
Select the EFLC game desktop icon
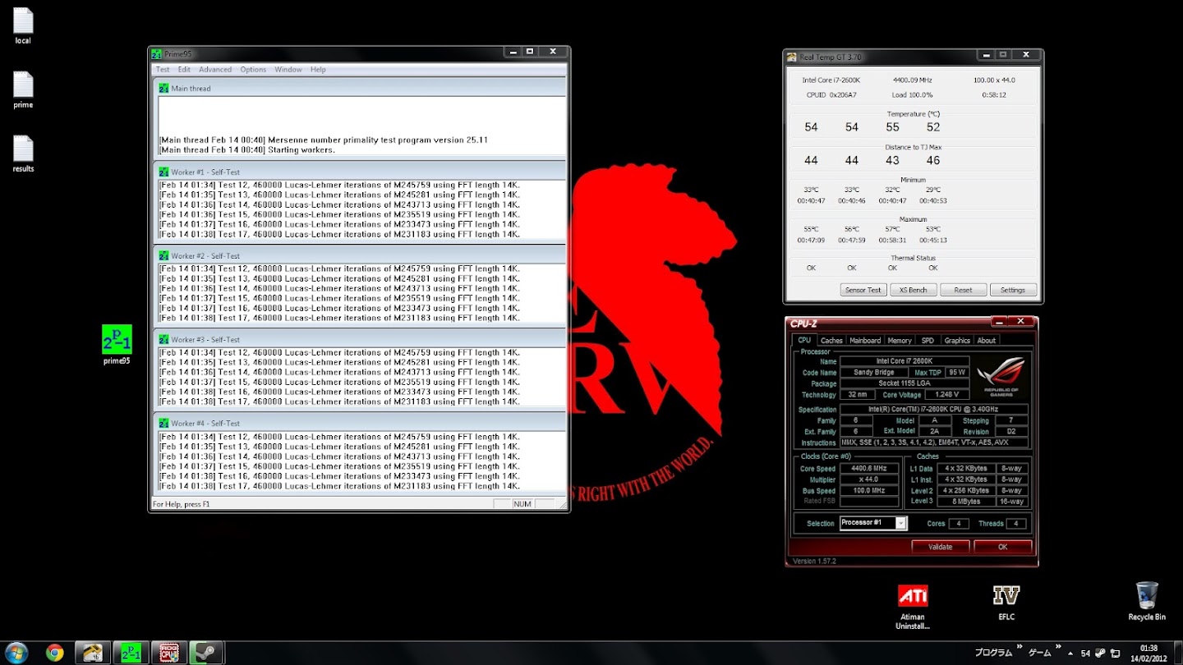(x=1006, y=602)
